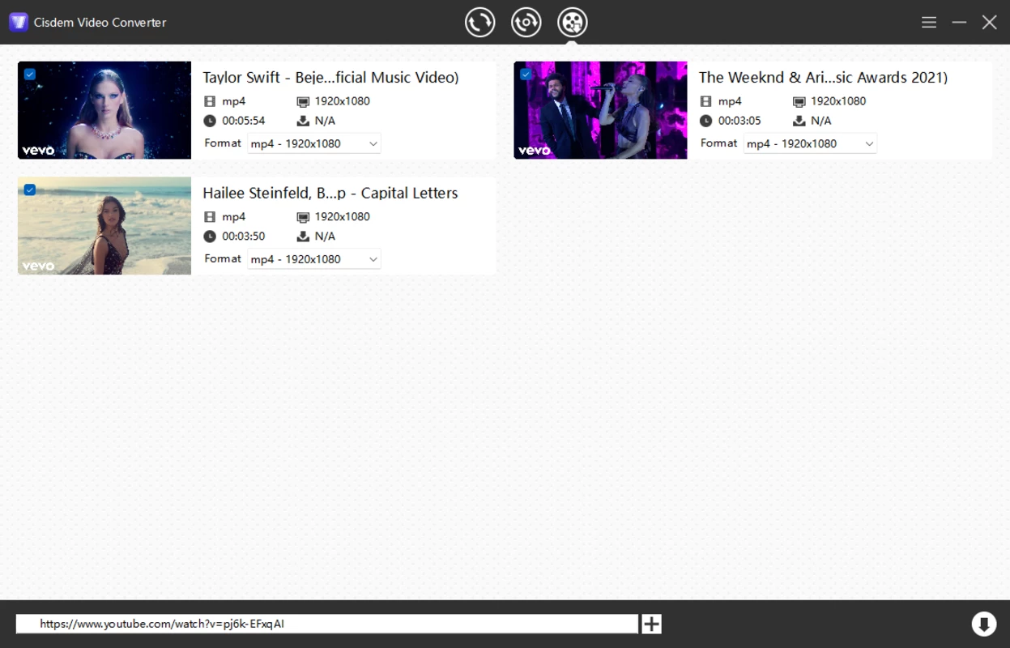Open Hailee Steinfeld format dropdown
Image resolution: width=1010 pixels, height=648 pixels.
(x=313, y=259)
